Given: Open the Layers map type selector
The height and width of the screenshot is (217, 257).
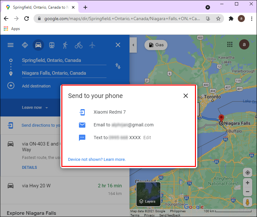Looking at the screenshot, I should 148,194.
